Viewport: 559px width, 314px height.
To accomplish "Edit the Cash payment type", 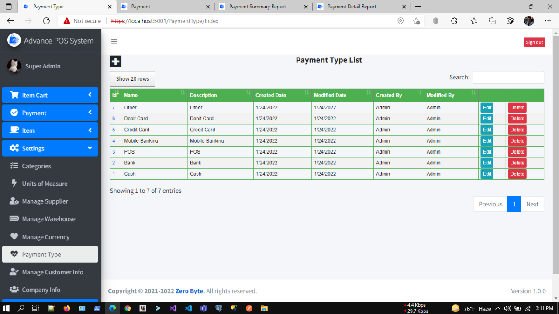I will pos(487,174).
